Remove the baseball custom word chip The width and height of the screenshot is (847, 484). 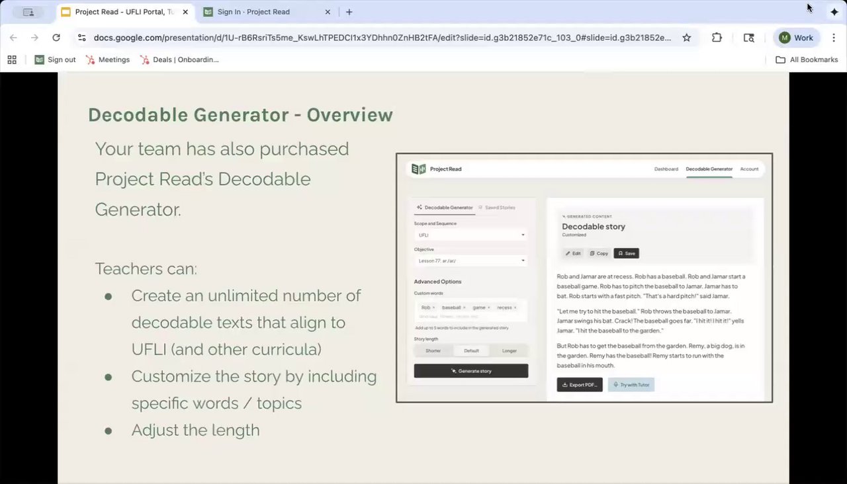(464, 307)
